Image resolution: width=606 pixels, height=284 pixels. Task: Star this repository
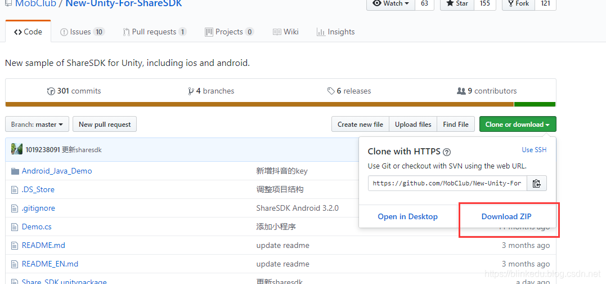(x=457, y=3)
